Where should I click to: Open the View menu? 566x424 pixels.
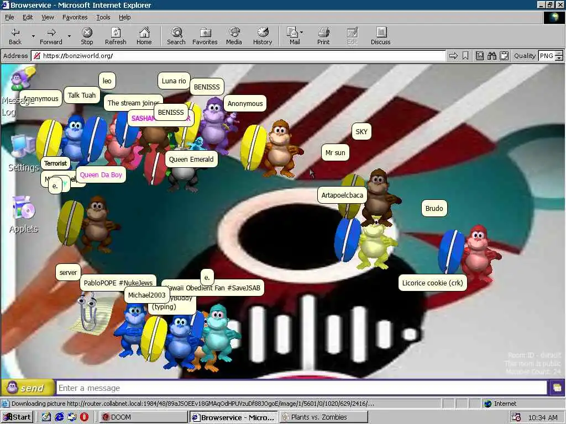[48, 17]
